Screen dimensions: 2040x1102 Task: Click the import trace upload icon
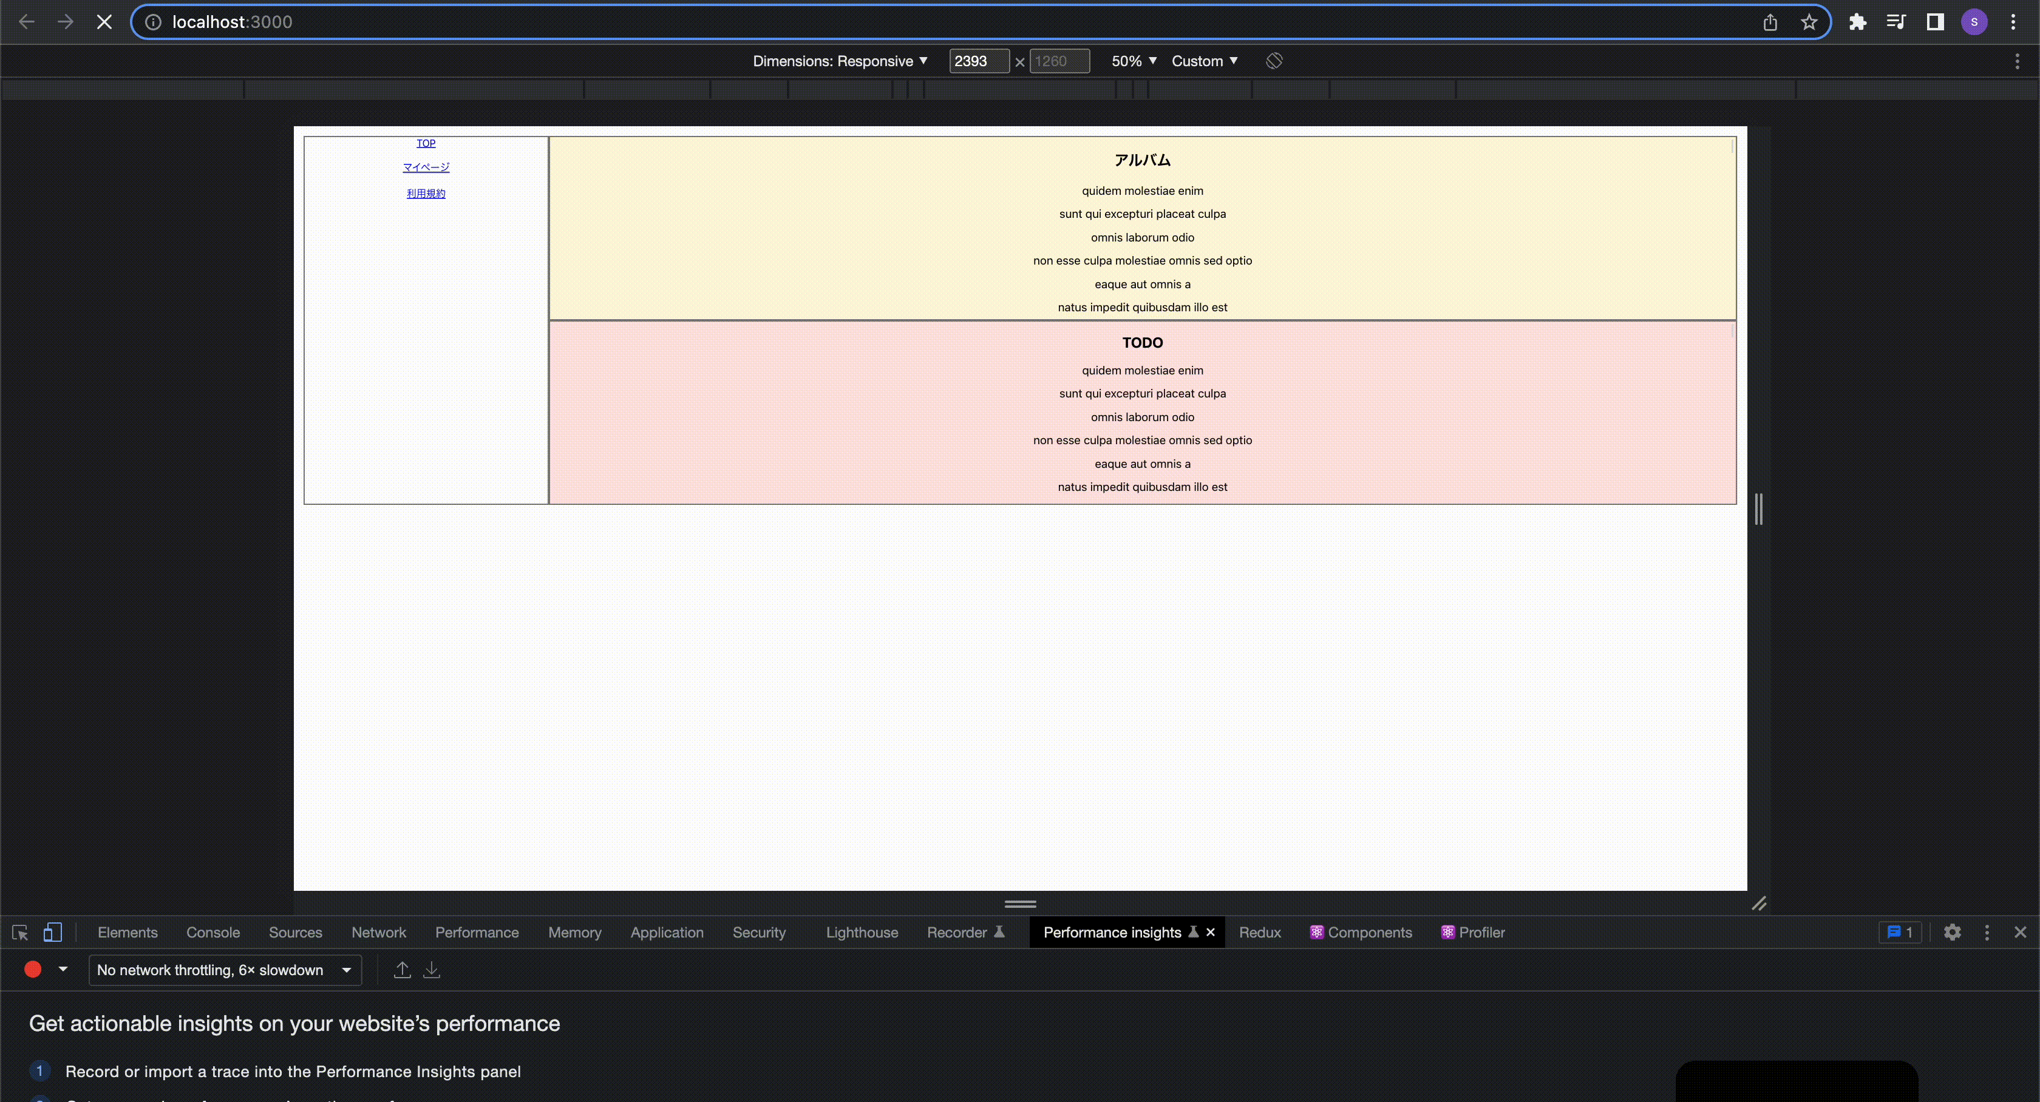pyautogui.click(x=403, y=970)
